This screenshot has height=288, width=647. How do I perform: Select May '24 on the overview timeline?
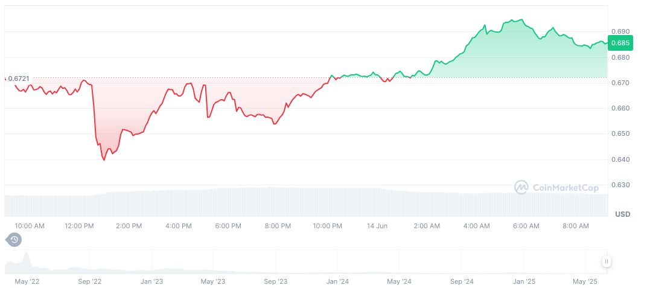(x=399, y=281)
